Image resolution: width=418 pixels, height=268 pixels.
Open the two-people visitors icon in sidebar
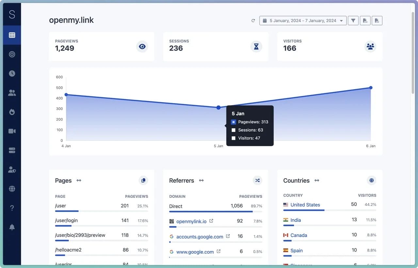12,93
